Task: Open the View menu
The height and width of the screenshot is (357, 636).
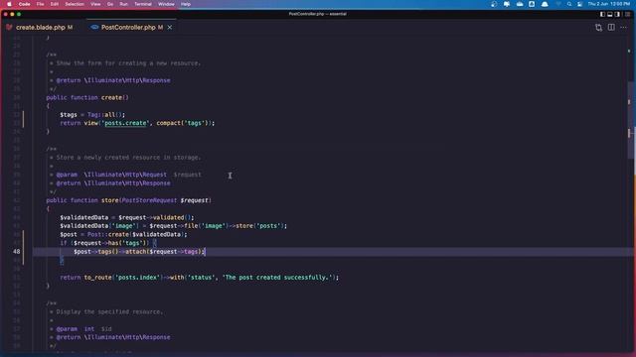Action: (x=95, y=4)
